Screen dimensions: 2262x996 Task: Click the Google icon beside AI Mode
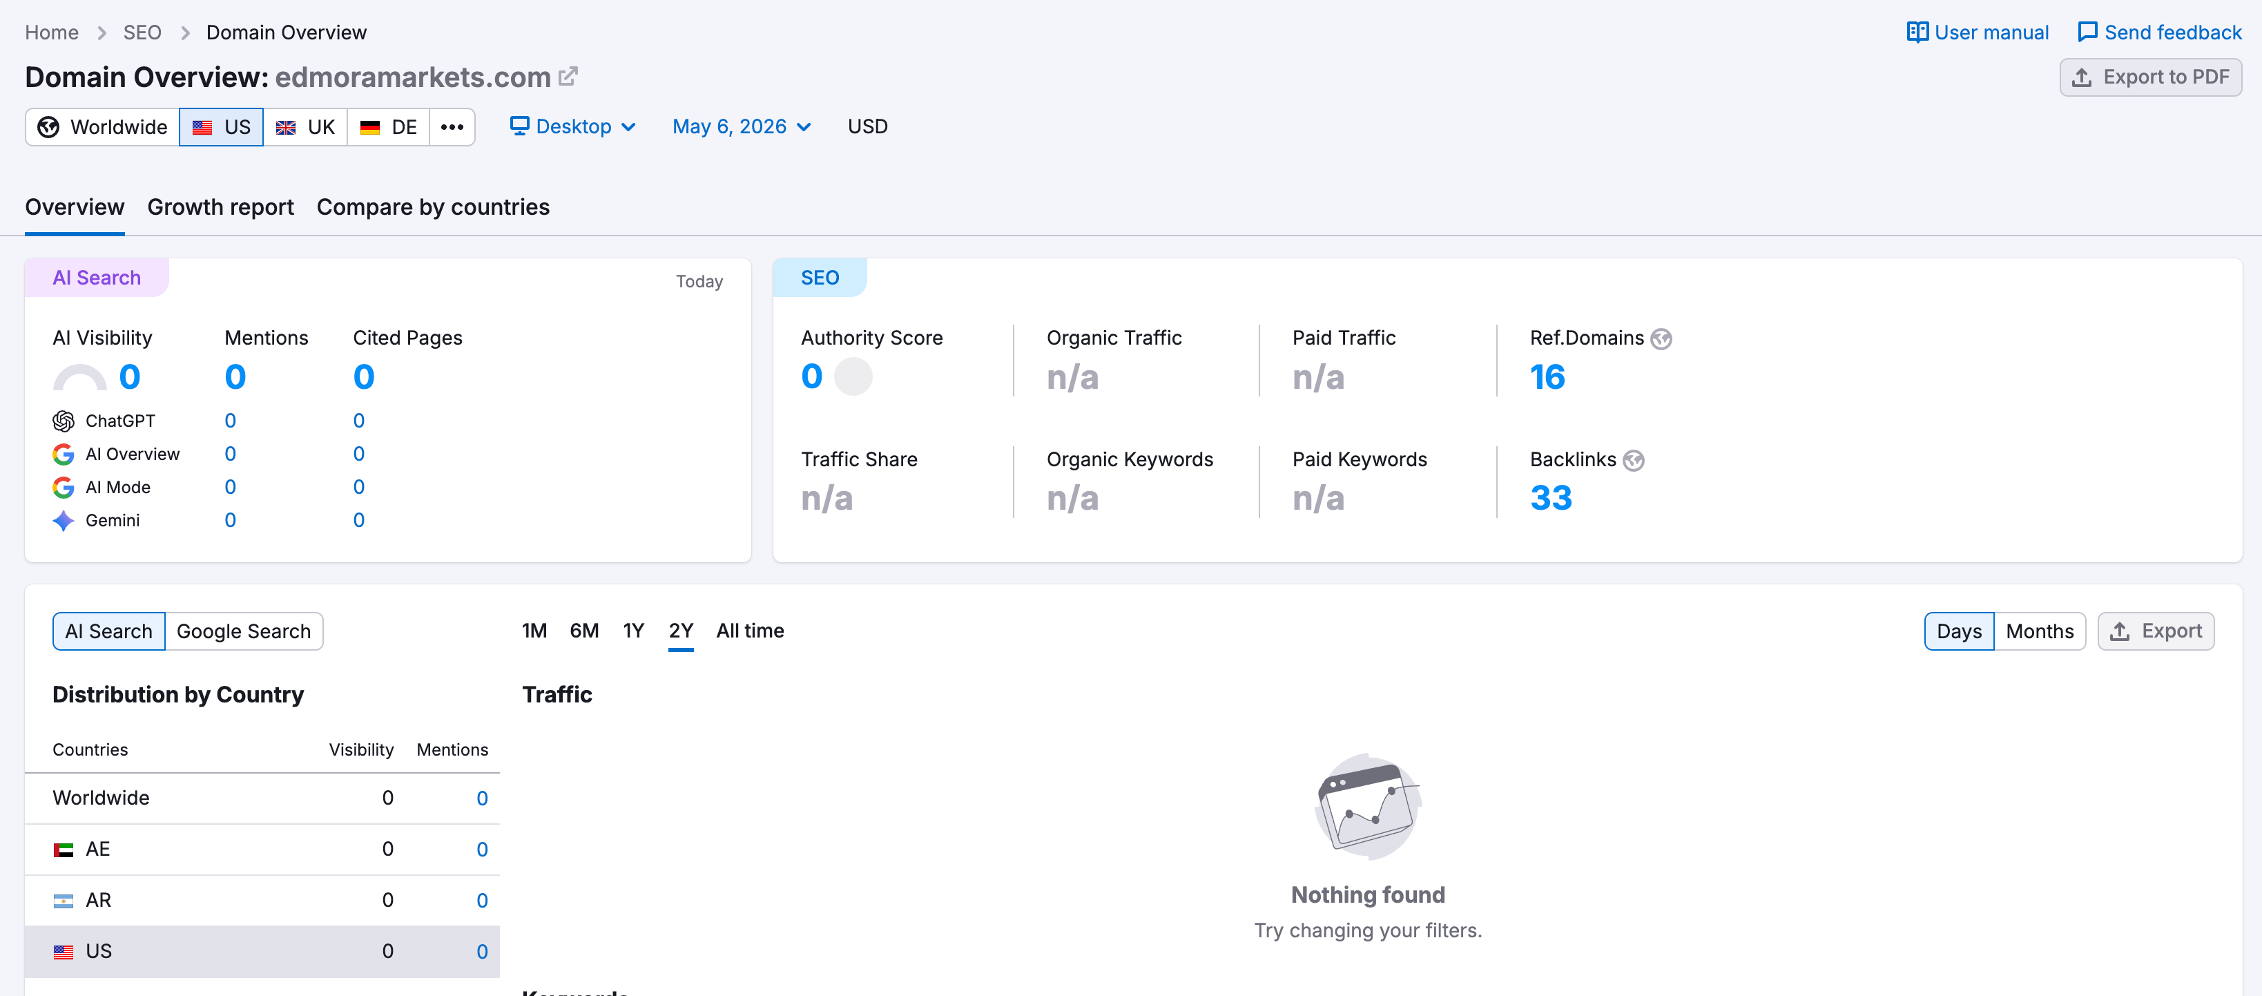tap(64, 488)
